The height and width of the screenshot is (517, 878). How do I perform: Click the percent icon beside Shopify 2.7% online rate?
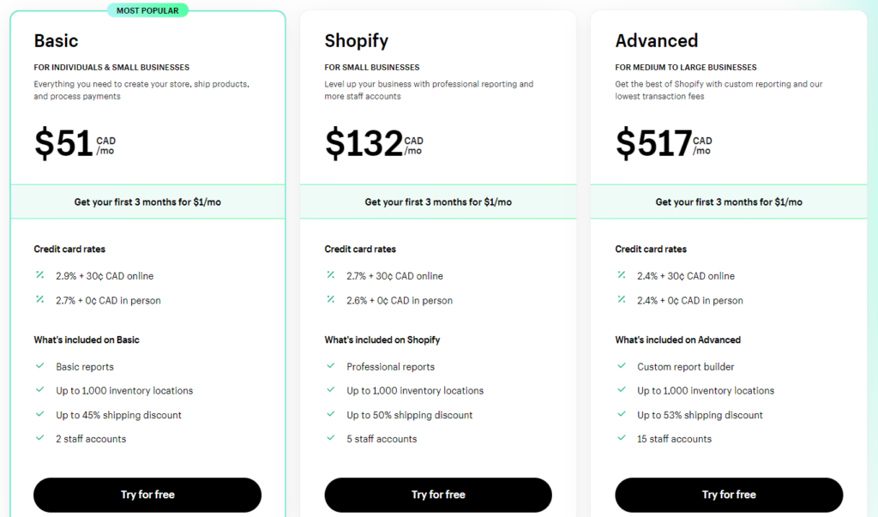coord(330,275)
